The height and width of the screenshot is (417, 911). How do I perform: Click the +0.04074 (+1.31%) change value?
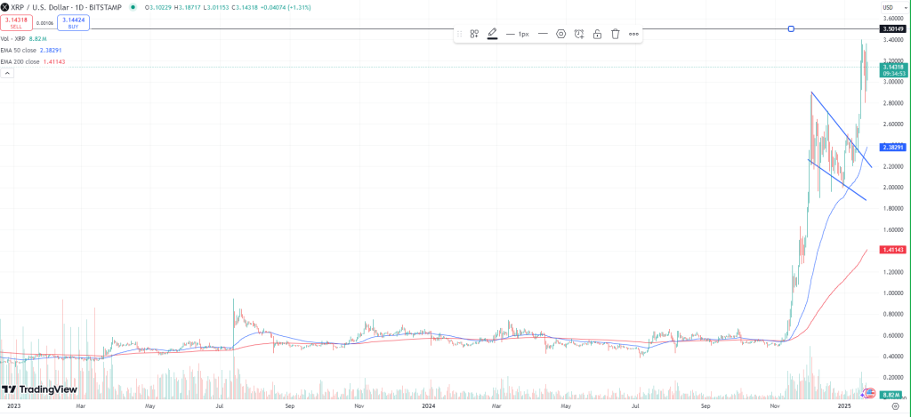click(286, 7)
